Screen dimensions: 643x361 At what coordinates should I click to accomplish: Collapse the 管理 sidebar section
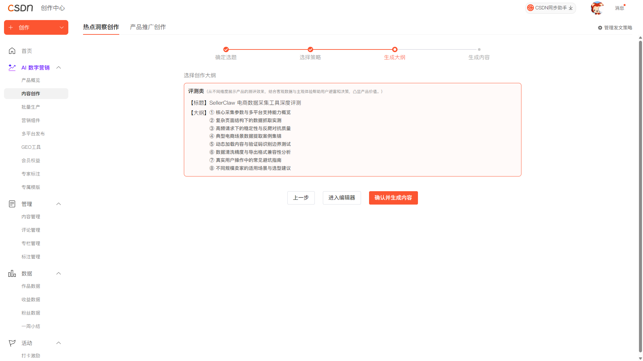[x=59, y=204]
